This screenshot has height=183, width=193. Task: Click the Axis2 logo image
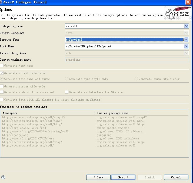[x=178, y=13]
